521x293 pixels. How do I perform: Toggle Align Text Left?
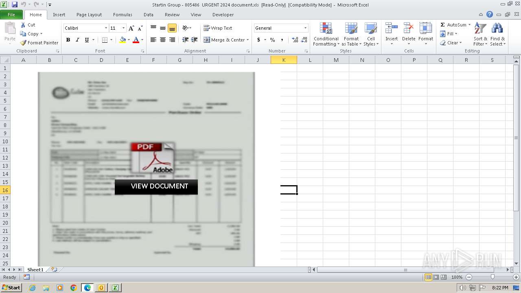[153, 40]
